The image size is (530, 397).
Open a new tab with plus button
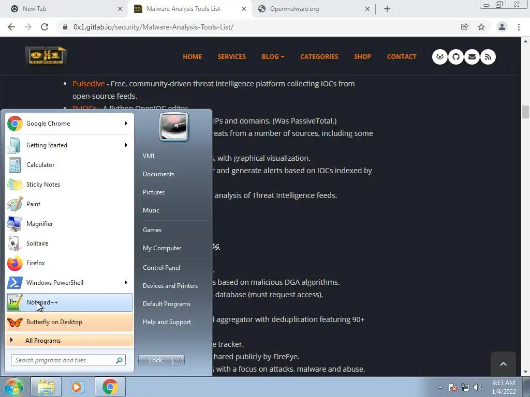pyautogui.click(x=387, y=9)
